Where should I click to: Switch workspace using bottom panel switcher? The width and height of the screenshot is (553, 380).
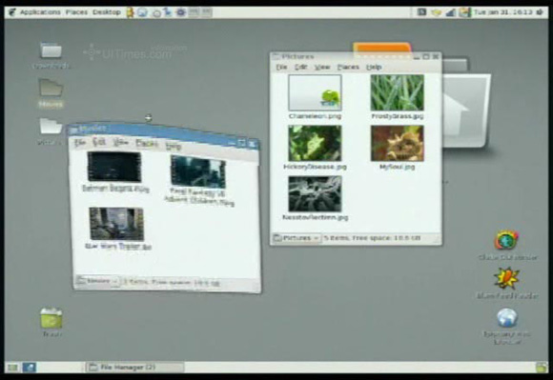(x=30, y=368)
